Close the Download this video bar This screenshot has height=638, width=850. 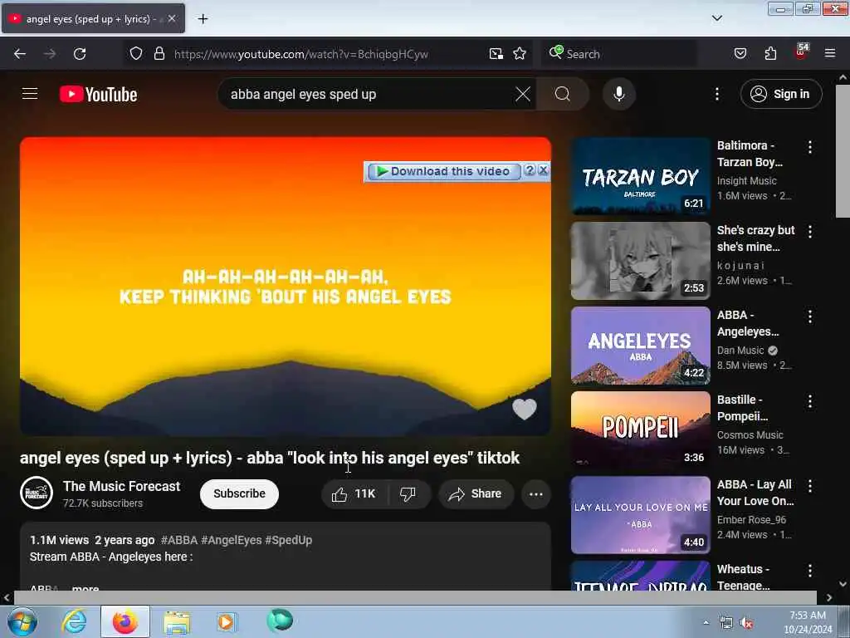(x=543, y=170)
